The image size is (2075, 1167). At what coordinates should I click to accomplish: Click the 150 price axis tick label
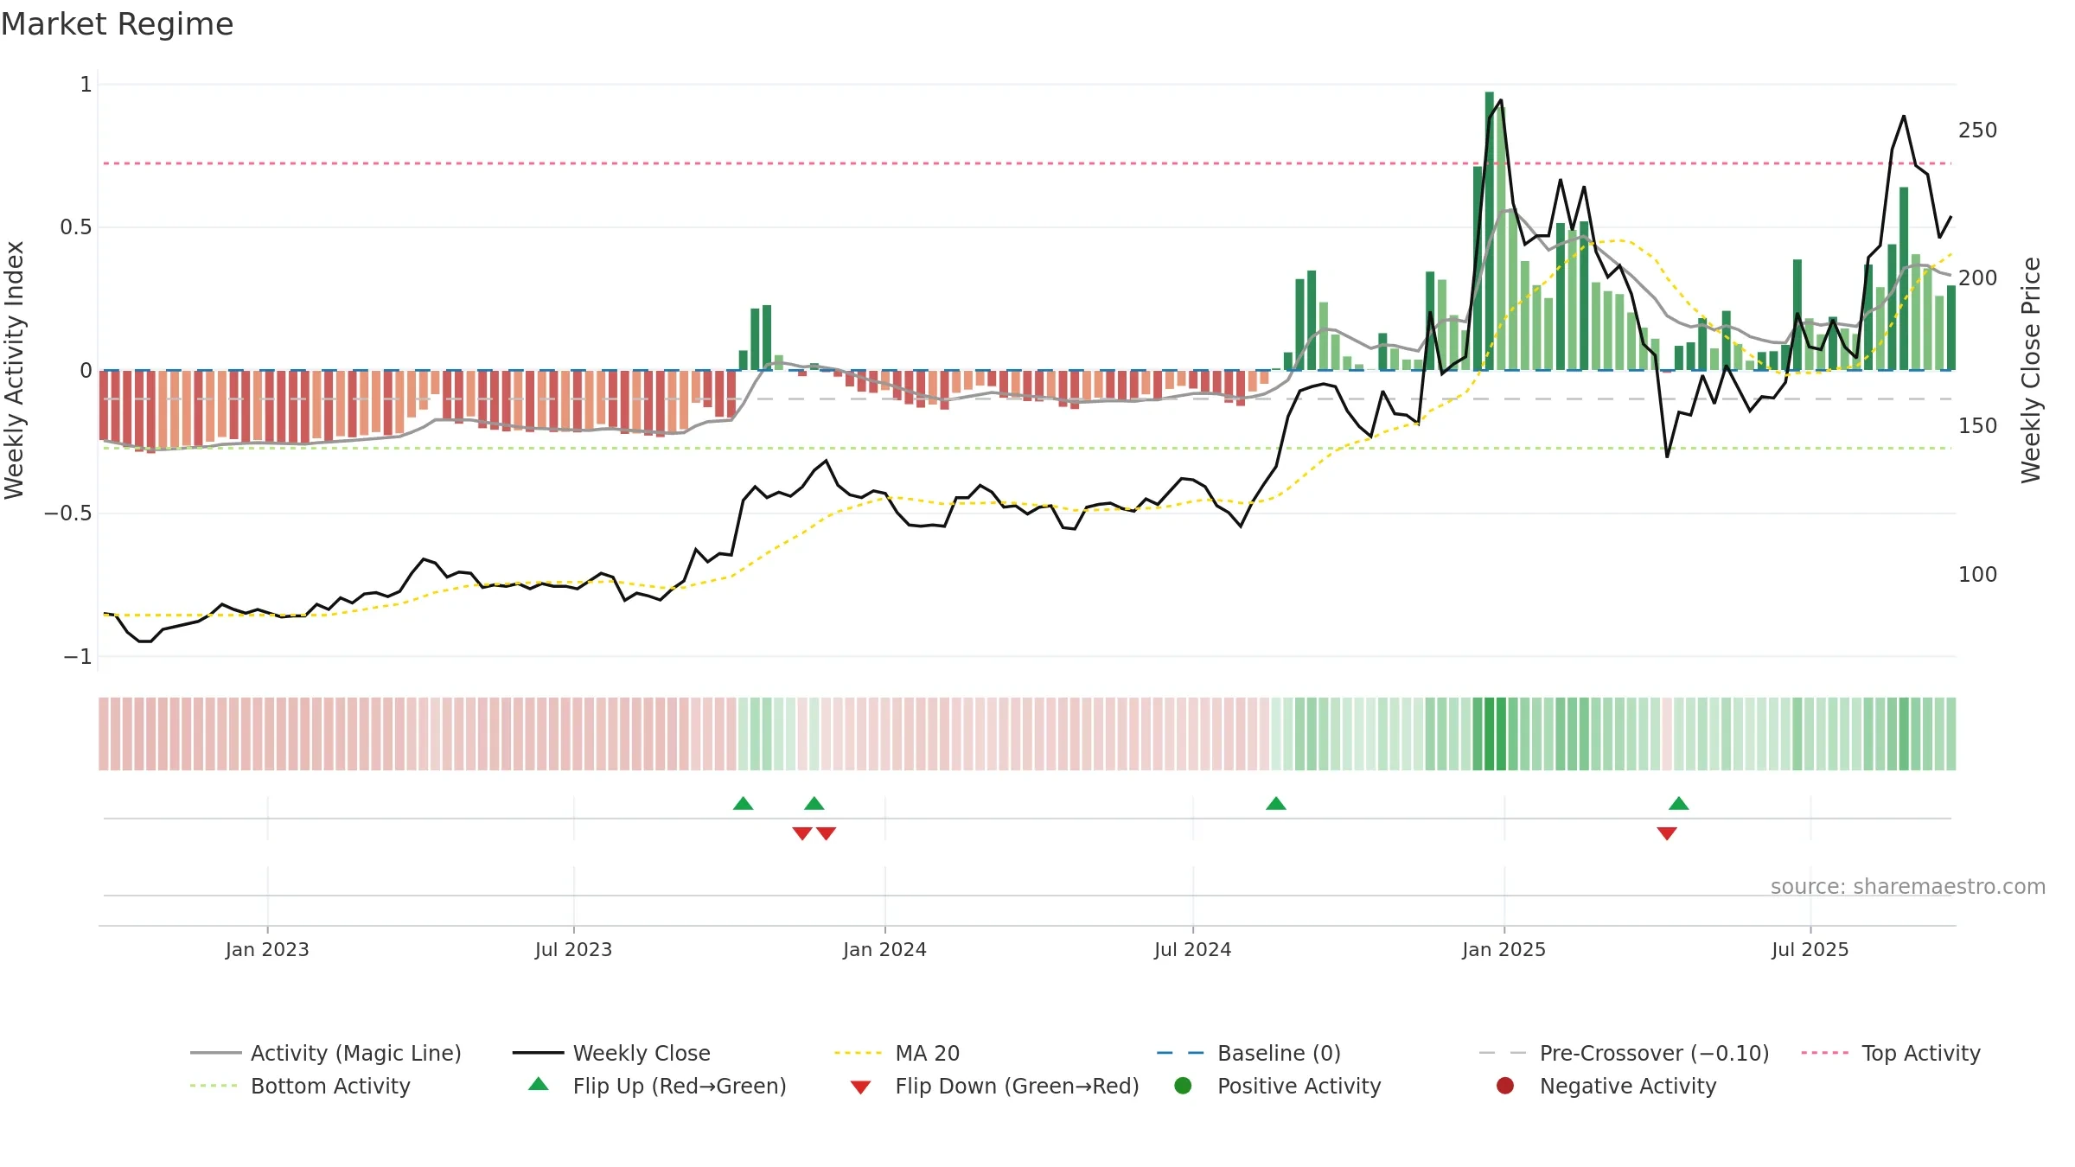pos(1977,426)
